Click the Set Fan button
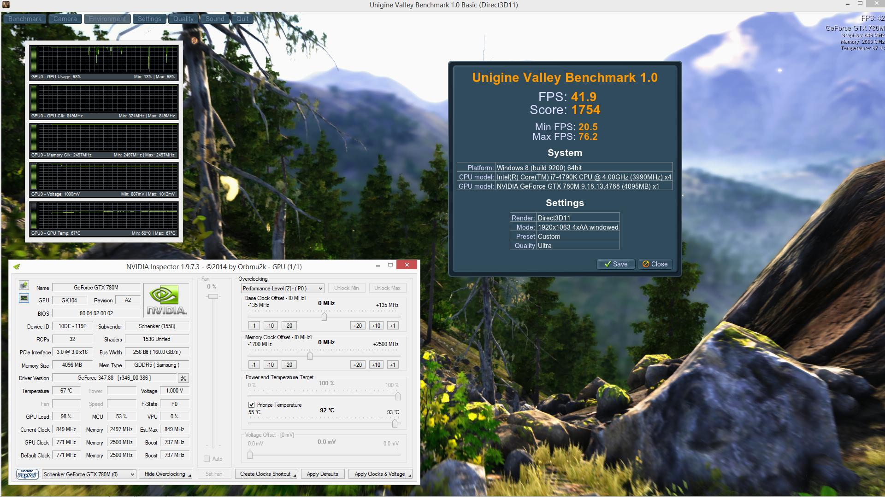This screenshot has height=497, width=885. [x=214, y=474]
